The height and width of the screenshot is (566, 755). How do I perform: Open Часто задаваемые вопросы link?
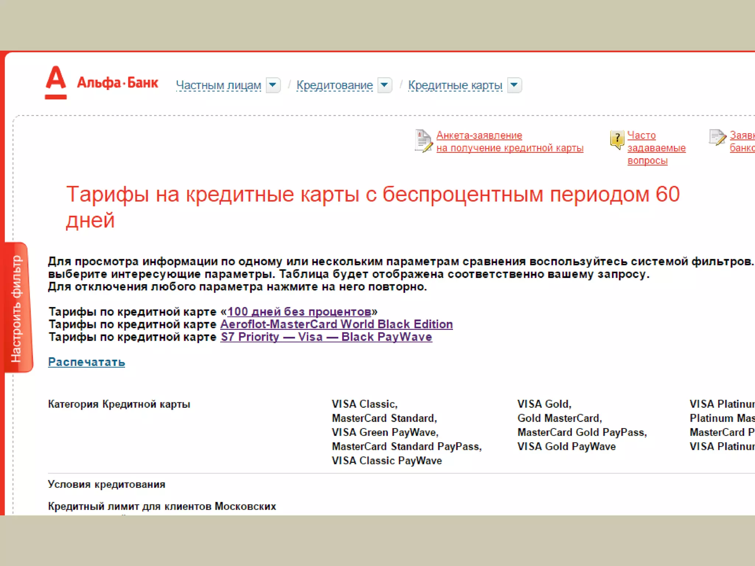click(656, 148)
